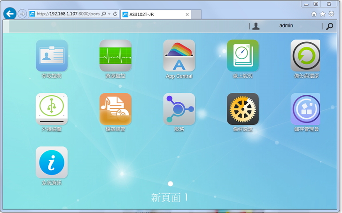Image resolution: width=342 pixels, height=213 pixels.
Task: Launch 資源監控 resource monitor
Action: coord(115,56)
